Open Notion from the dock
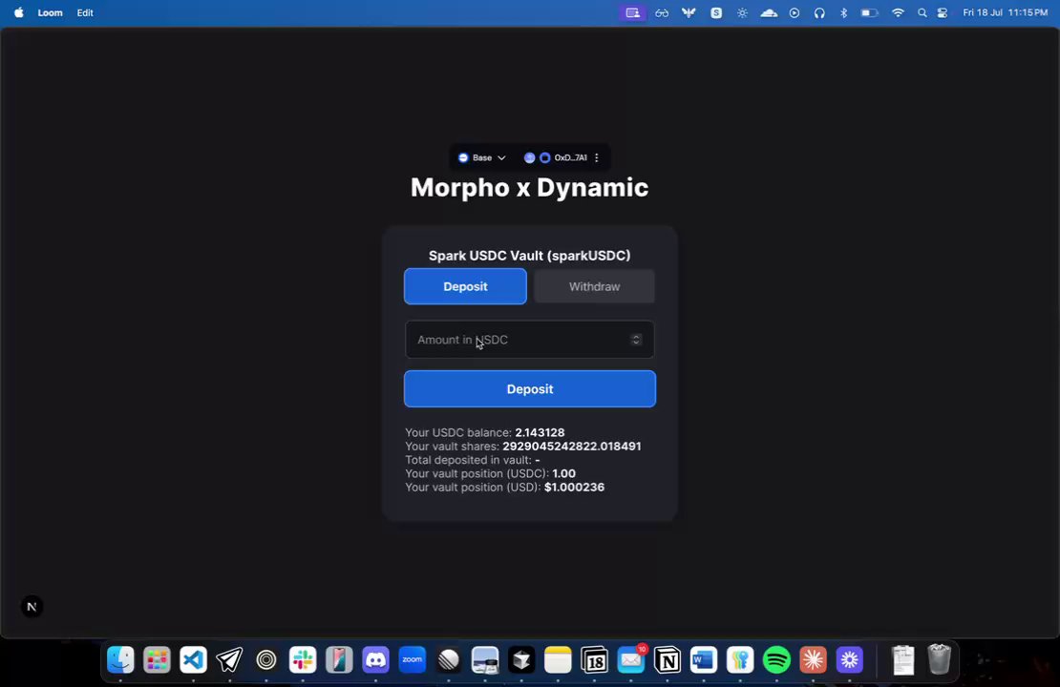 [x=668, y=660]
